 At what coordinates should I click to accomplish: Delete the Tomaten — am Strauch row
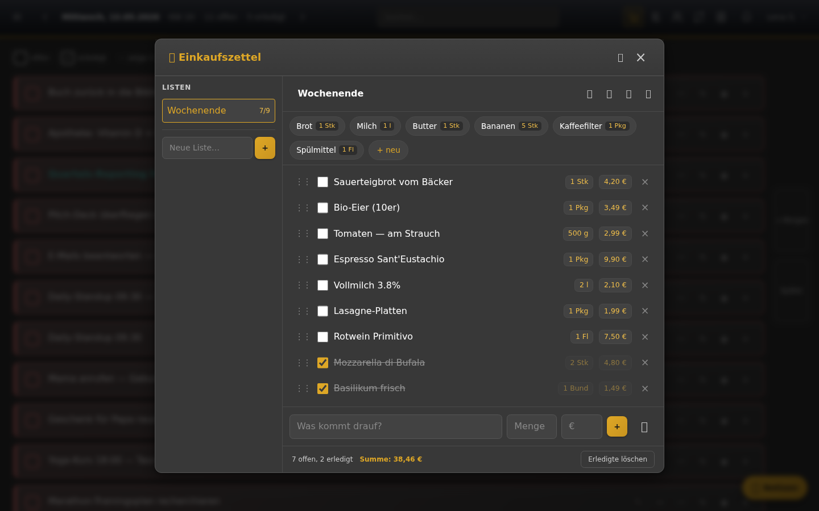(x=645, y=234)
